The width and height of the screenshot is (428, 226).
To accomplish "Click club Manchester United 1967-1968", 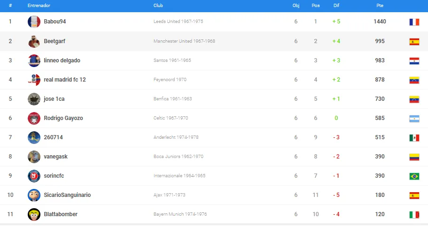I will click(x=184, y=41).
